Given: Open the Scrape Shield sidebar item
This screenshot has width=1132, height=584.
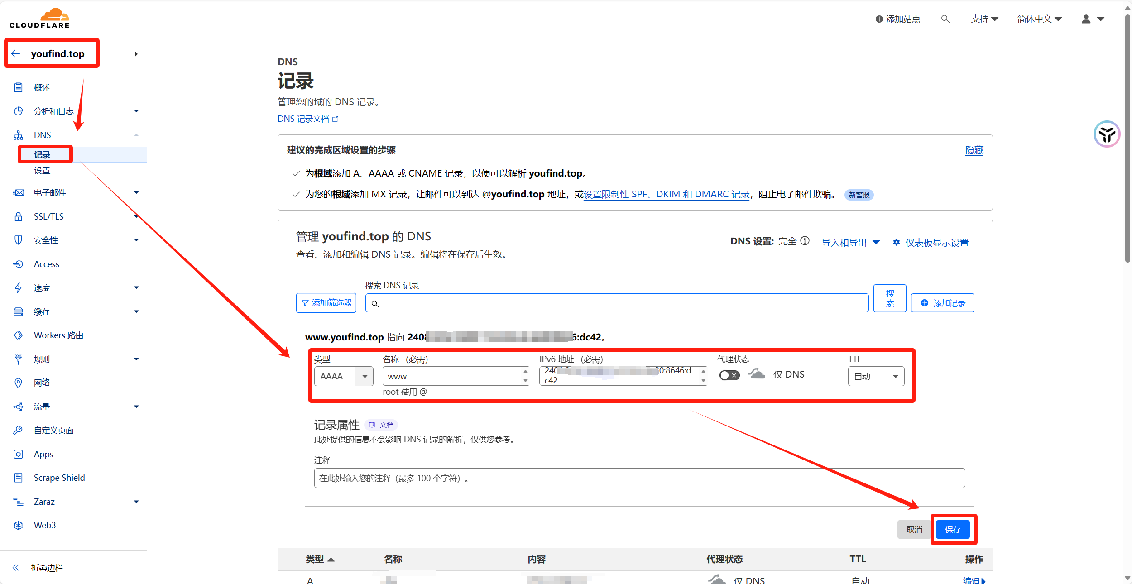Looking at the screenshot, I should tap(59, 478).
